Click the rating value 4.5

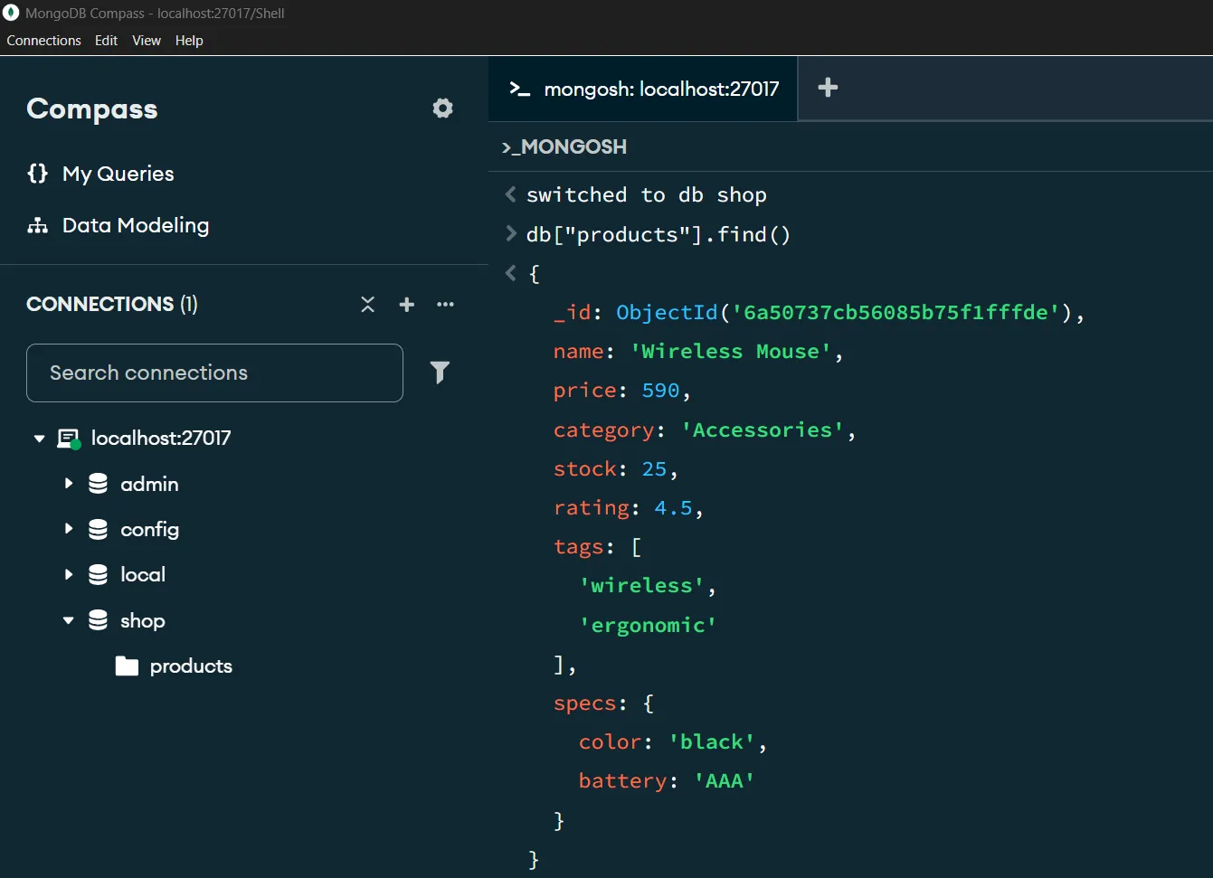[673, 508]
